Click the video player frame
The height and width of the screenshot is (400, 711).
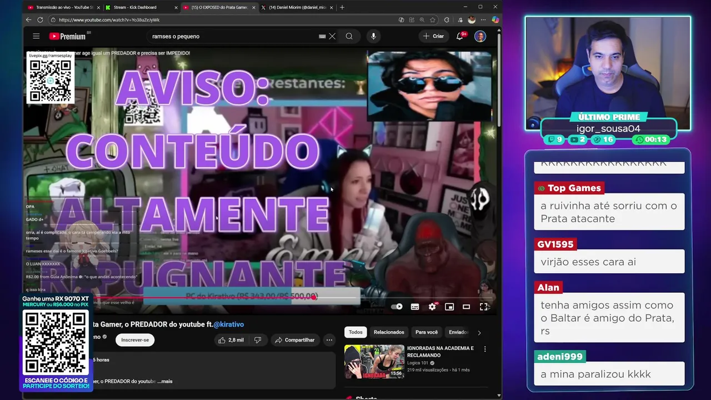click(x=260, y=181)
